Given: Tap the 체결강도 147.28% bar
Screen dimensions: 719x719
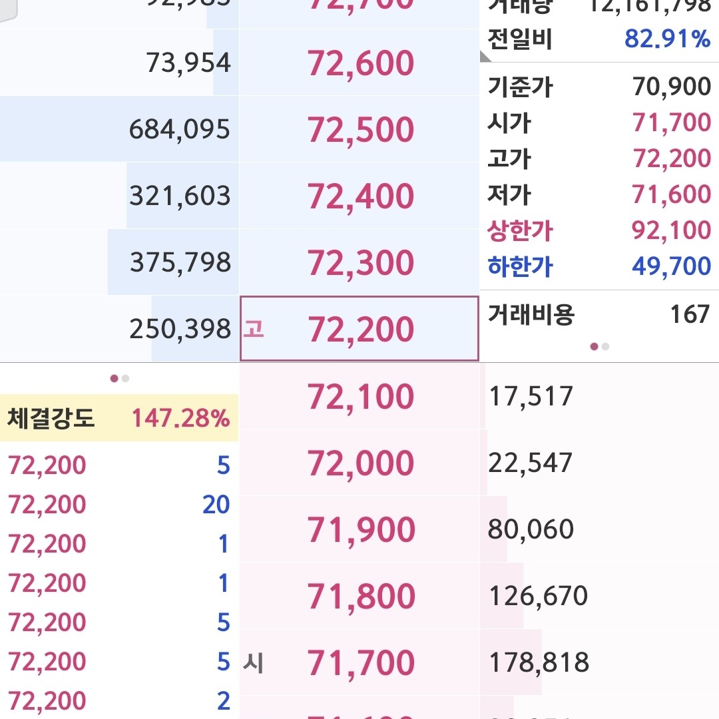Looking at the screenshot, I should tap(119, 418).
